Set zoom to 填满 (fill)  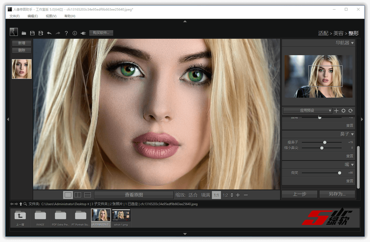[x=206, y=195]
